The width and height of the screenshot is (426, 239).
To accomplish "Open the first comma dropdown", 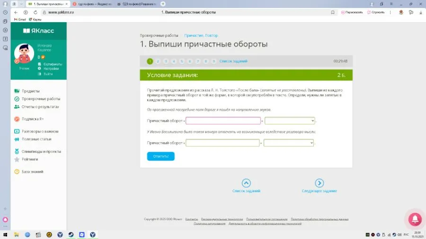I will [290, 120].
